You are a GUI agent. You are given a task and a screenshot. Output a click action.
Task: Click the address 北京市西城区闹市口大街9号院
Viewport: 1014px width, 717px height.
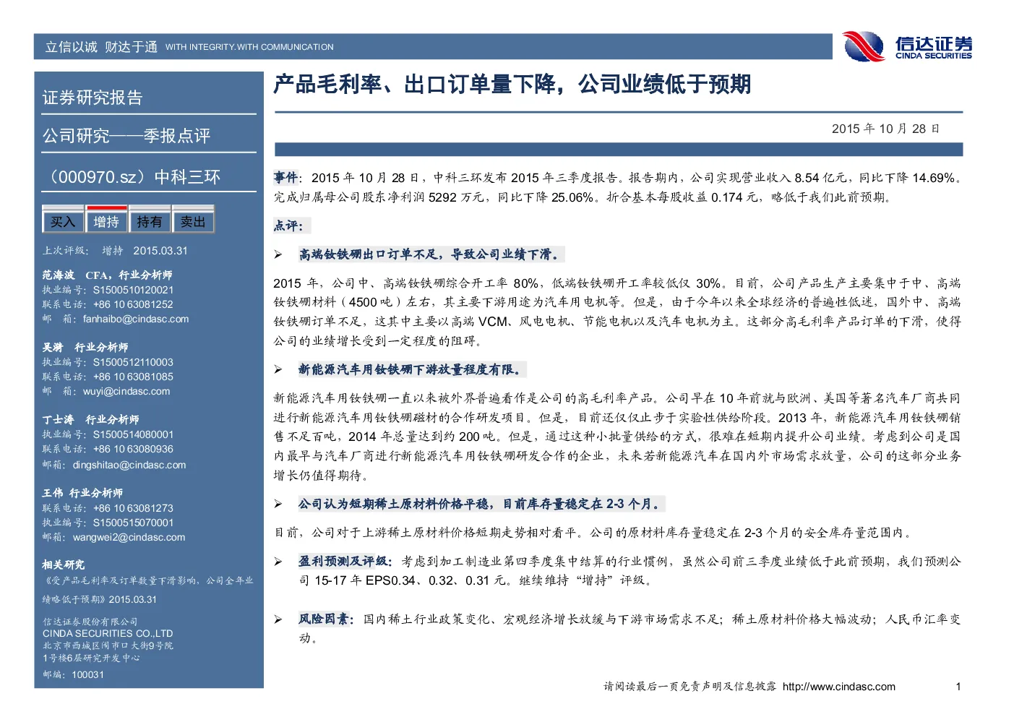(108, 645)
